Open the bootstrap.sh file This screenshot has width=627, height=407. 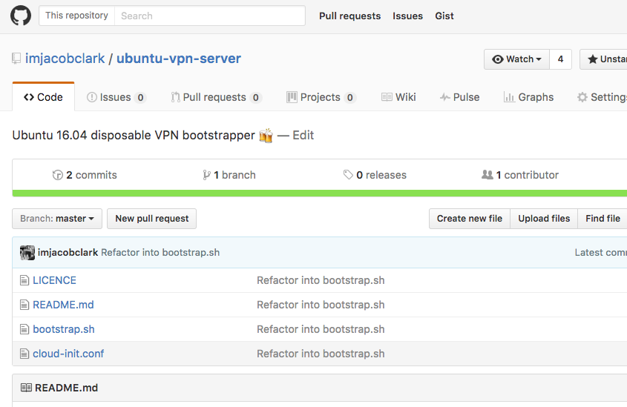pos(64,329)
